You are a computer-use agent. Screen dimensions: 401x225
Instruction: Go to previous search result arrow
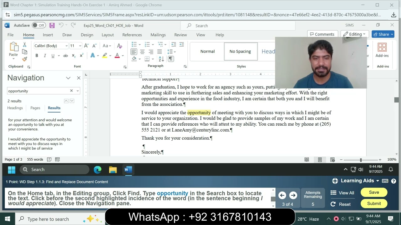pyautogui.click(x=66, y=101)
